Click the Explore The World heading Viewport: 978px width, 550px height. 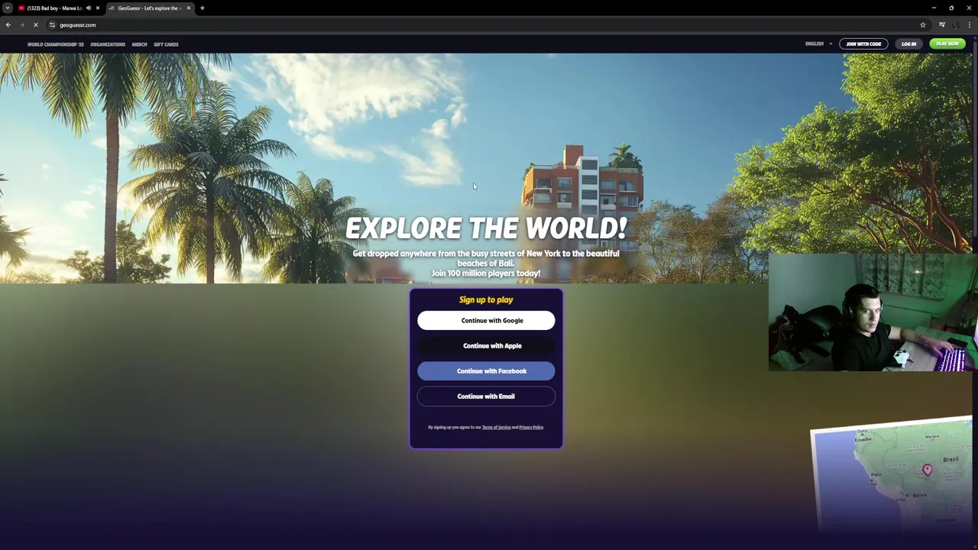[486, 228]
